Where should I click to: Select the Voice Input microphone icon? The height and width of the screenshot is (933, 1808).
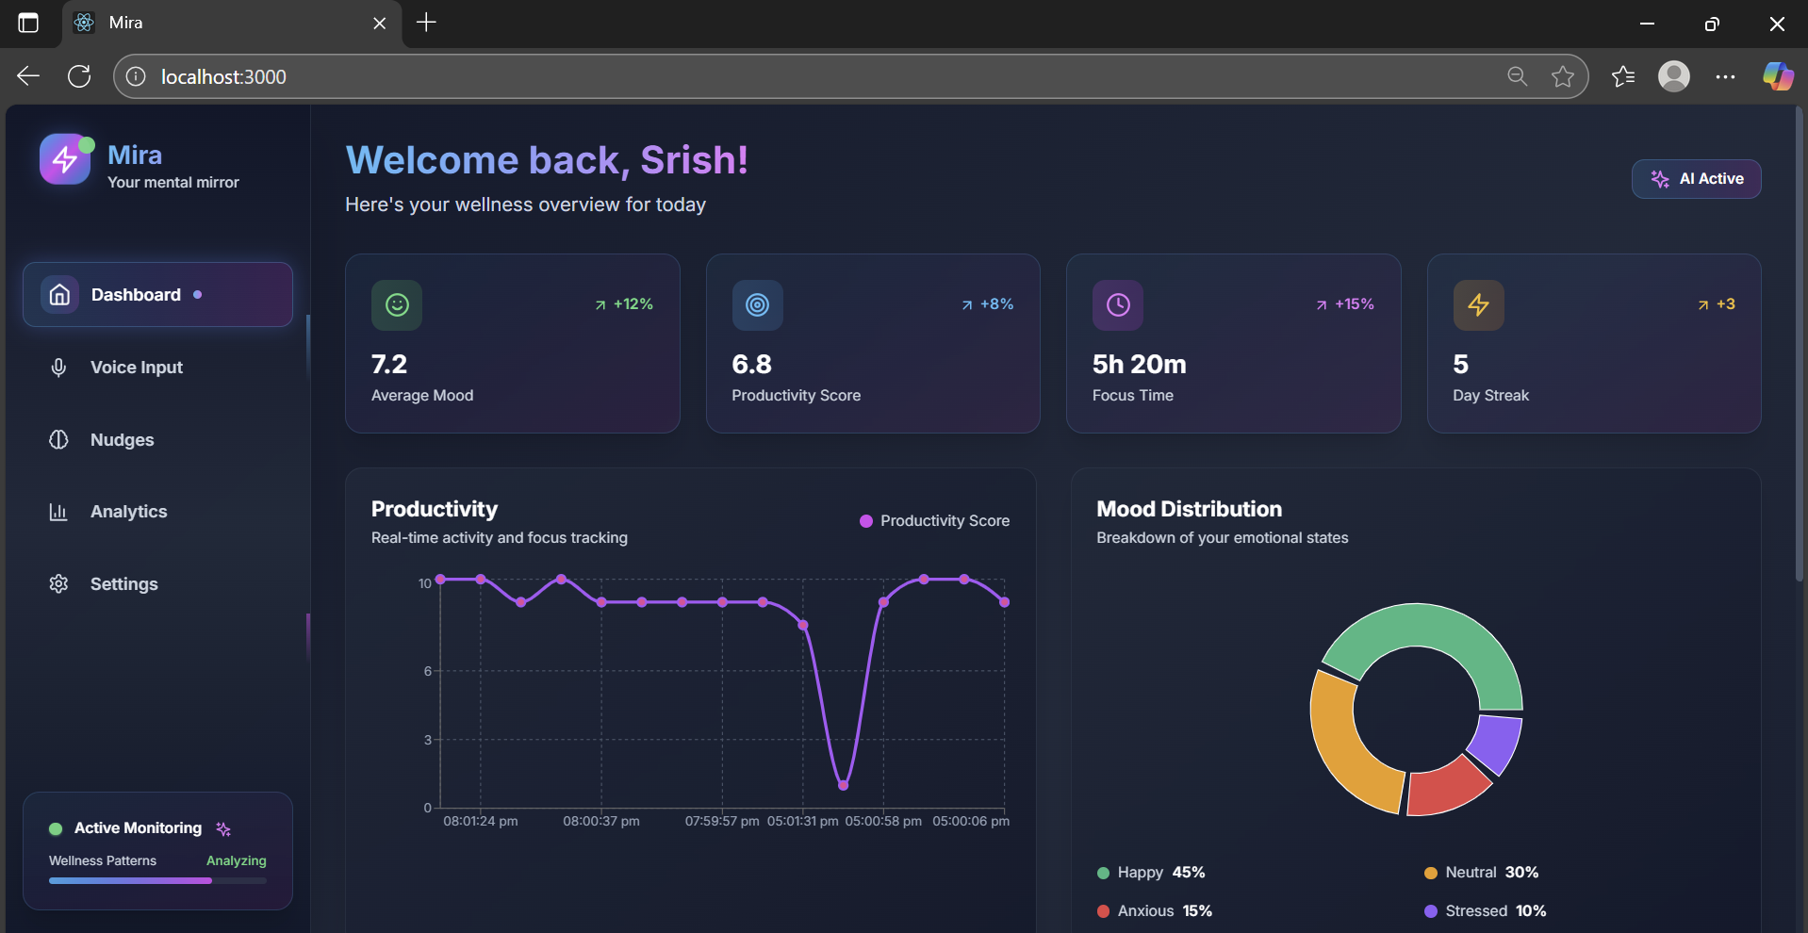tap(59, 368)
